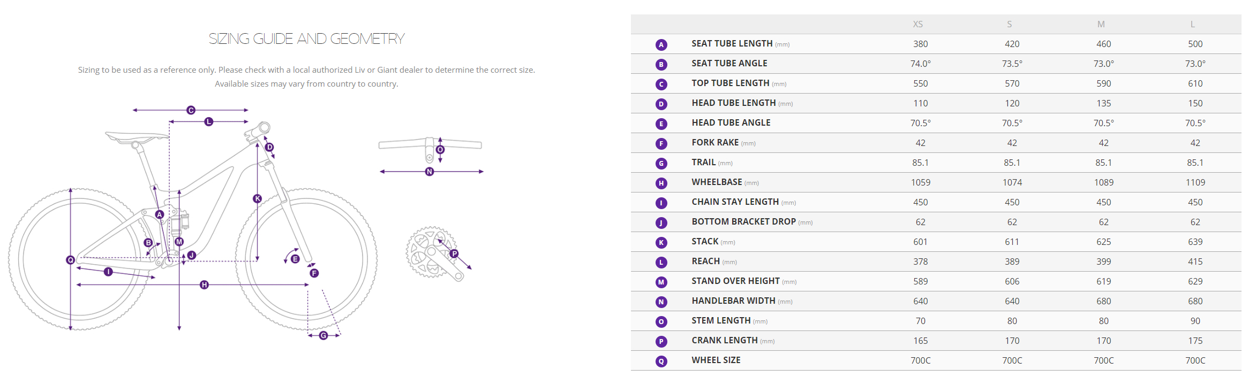Image resolution: width=1249 pixels, height=377 pixels.
Task: Click the N marker under the handlebar drawing
Action: point(430,172)
